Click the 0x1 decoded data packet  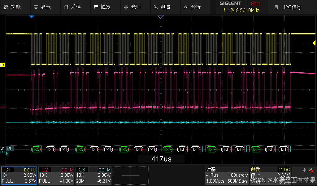[283, 149]
